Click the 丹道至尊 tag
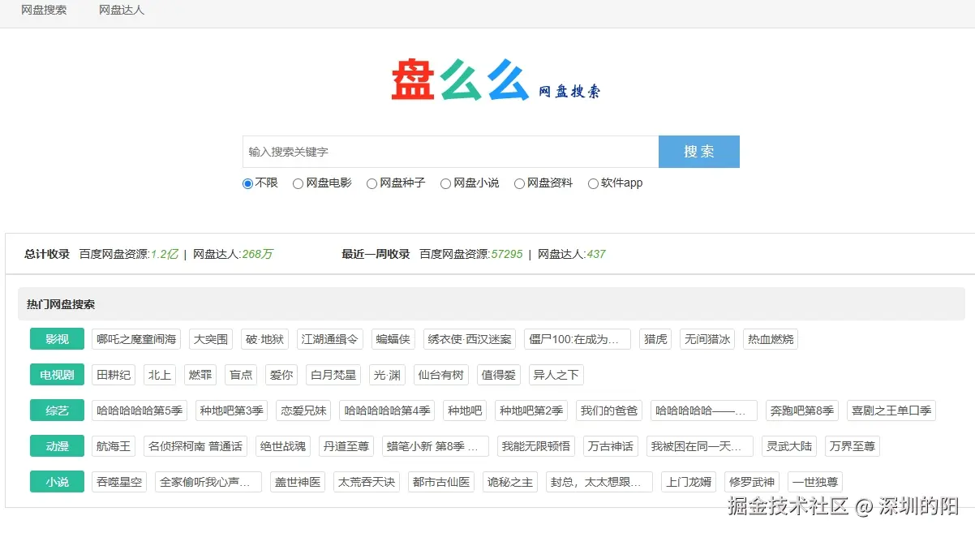975x533 pixels. 346,446
